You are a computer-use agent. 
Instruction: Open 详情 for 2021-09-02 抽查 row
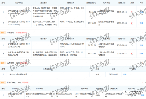[125, 74]
